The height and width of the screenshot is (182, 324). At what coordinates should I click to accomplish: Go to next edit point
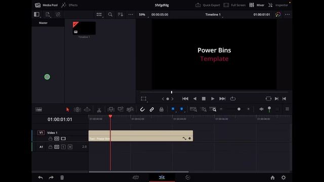tap(277, 99)
